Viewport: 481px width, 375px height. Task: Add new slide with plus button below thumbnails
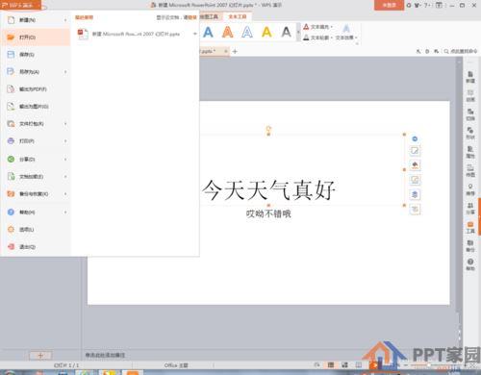(40, 355)
